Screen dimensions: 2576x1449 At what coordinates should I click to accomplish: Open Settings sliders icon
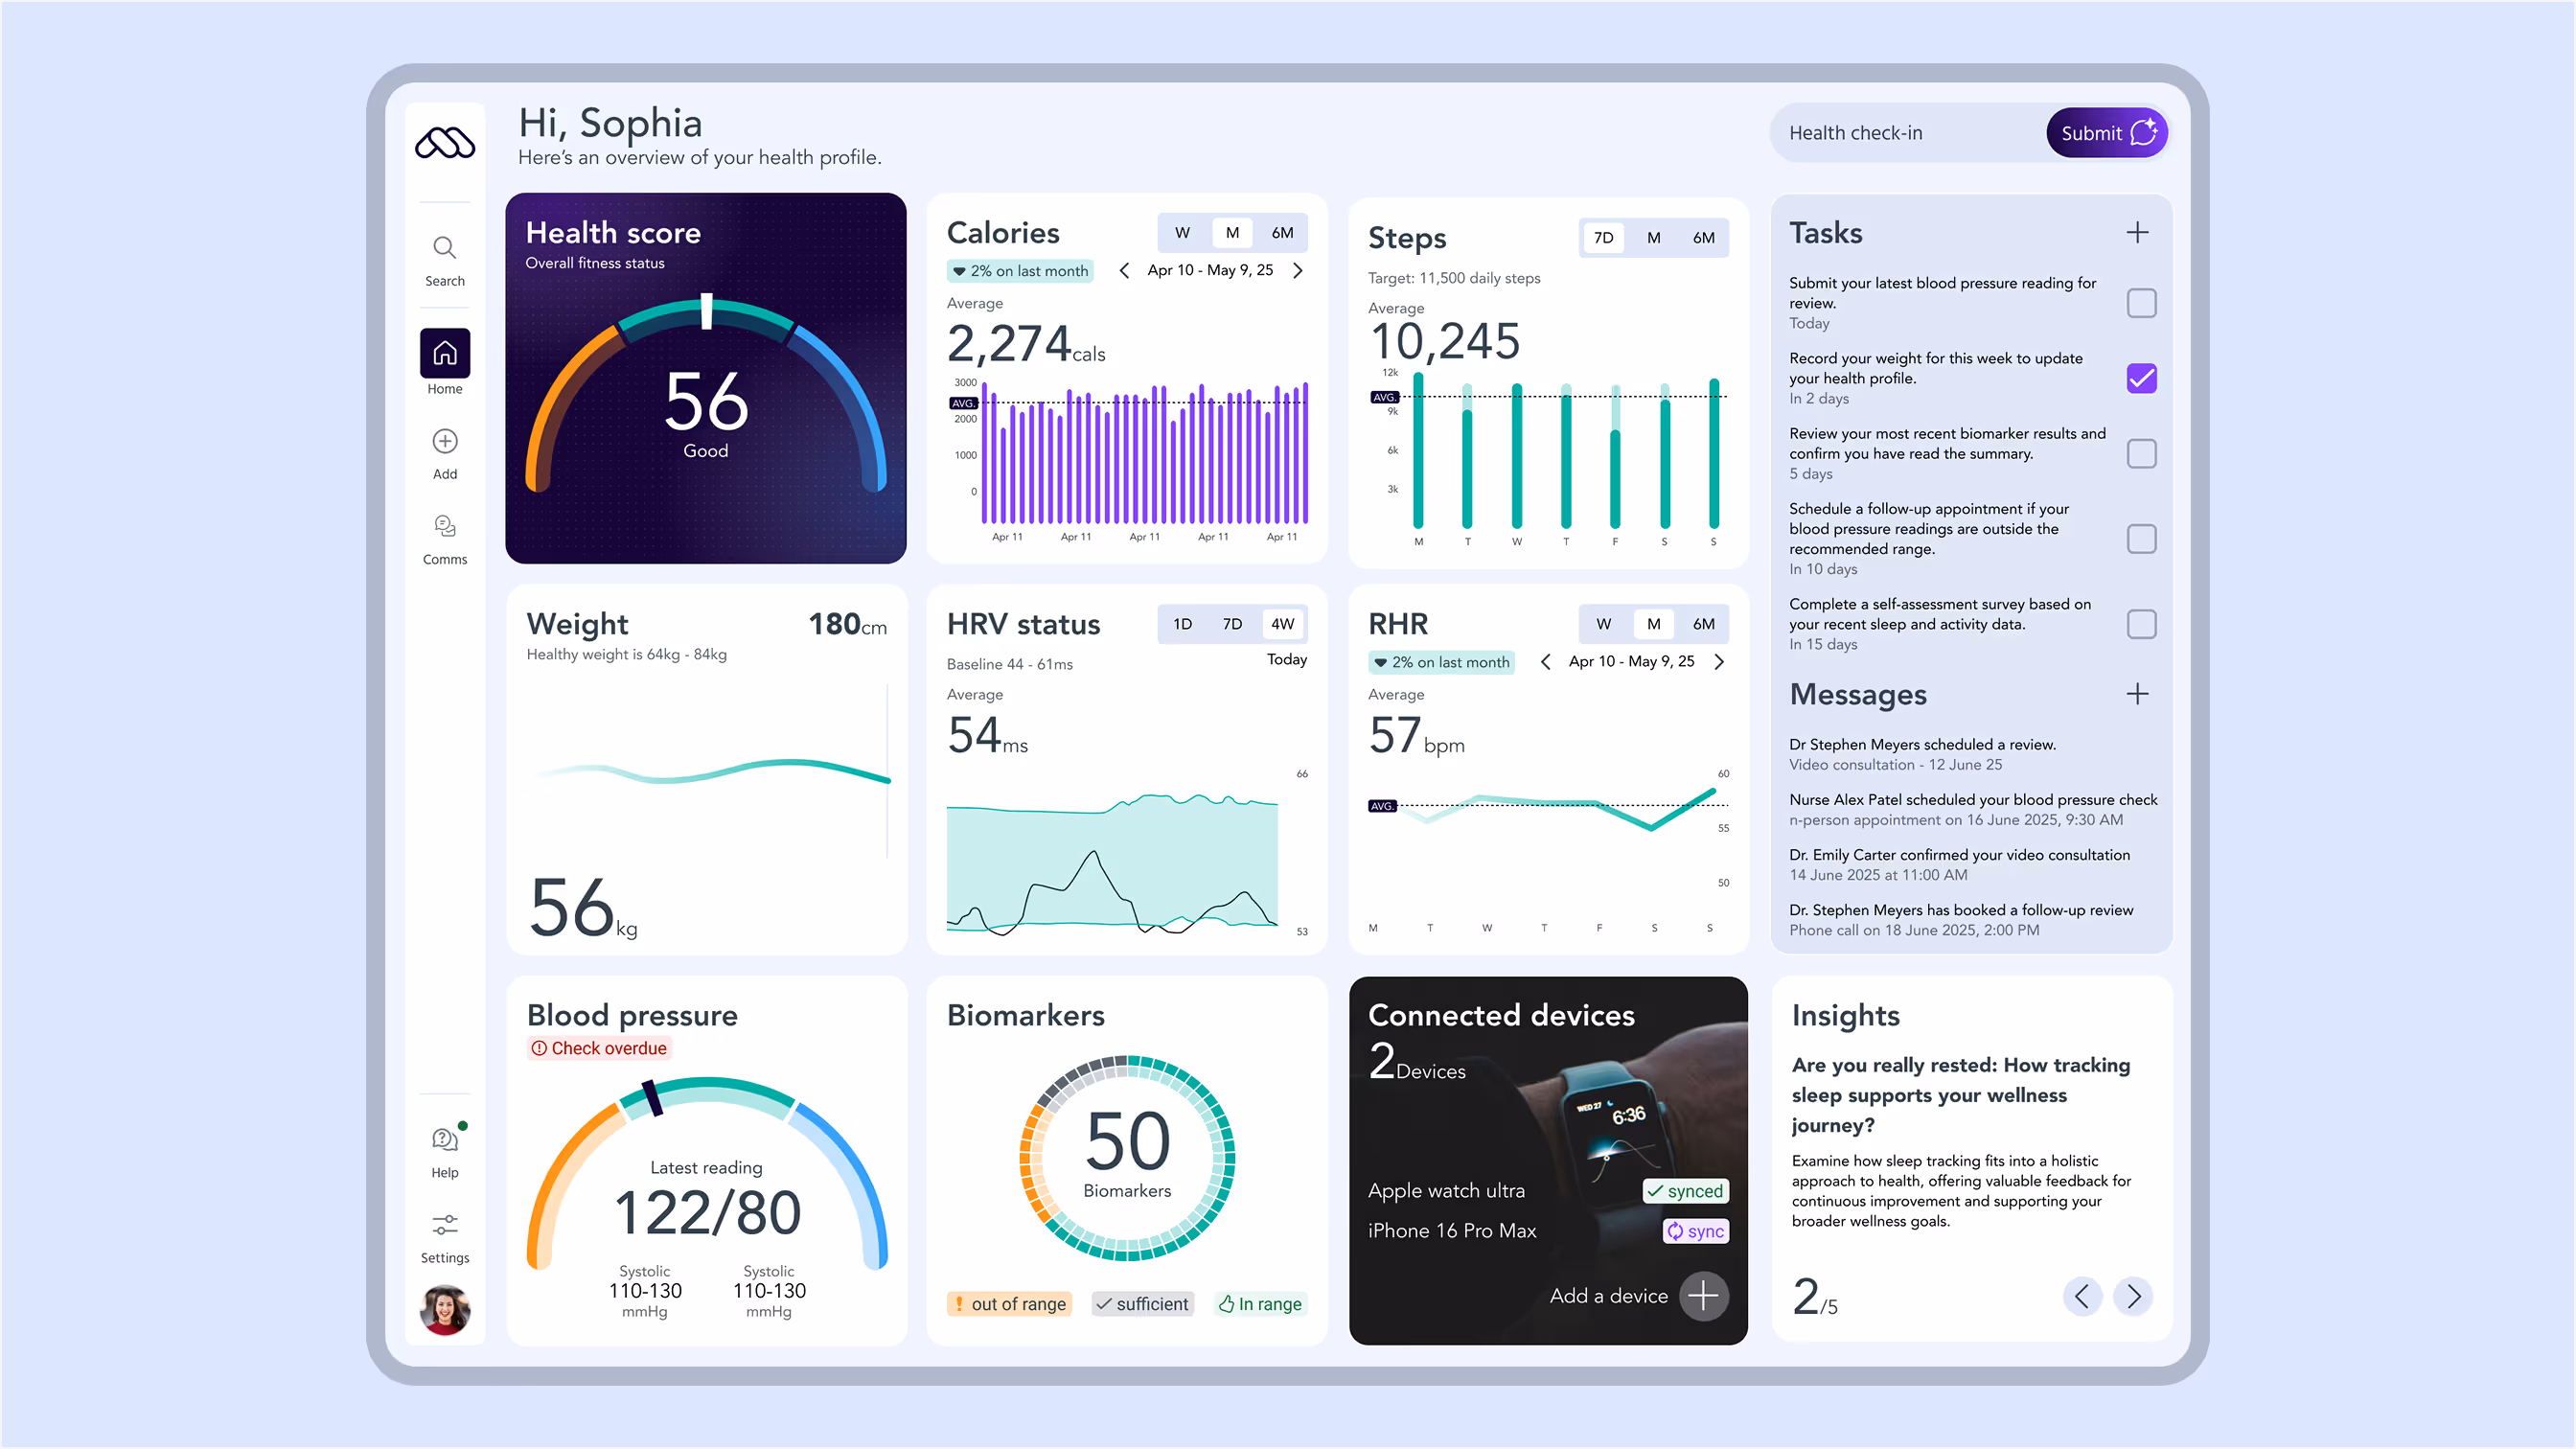click(x=444, y=1225)
